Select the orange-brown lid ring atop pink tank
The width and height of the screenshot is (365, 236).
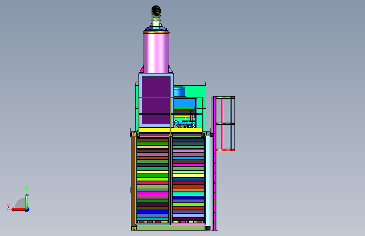point(156,32)
